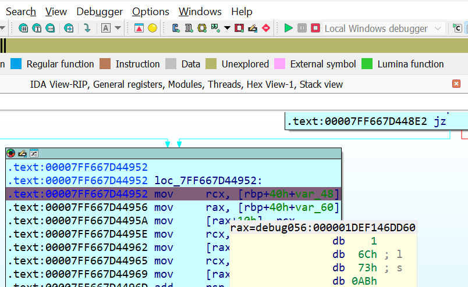Image resolution: width=468 pixels, height=287 pixels.
Task: Open the Debugger menu
Action: 100,12
